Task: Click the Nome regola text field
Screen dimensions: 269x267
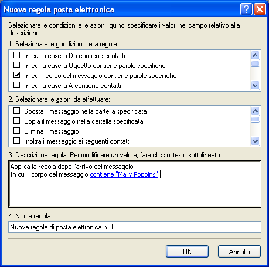Action: pos(135,227)
